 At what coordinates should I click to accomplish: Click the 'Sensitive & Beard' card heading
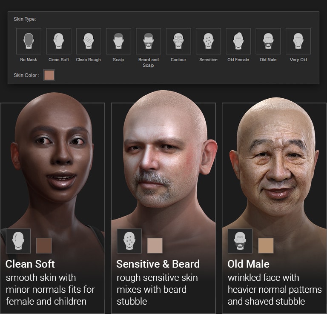[x=158, y=264]
